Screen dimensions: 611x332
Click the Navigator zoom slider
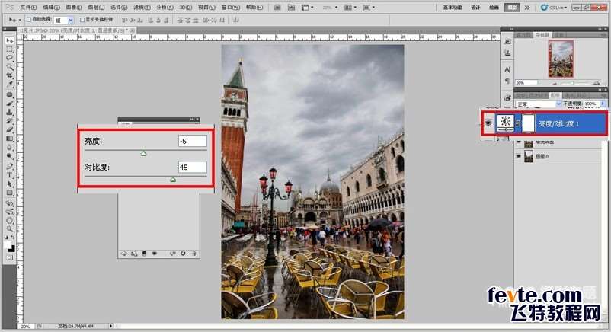[573, 83]
